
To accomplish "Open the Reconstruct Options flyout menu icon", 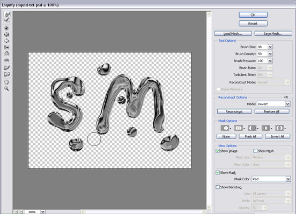I will tap(286, 97).
